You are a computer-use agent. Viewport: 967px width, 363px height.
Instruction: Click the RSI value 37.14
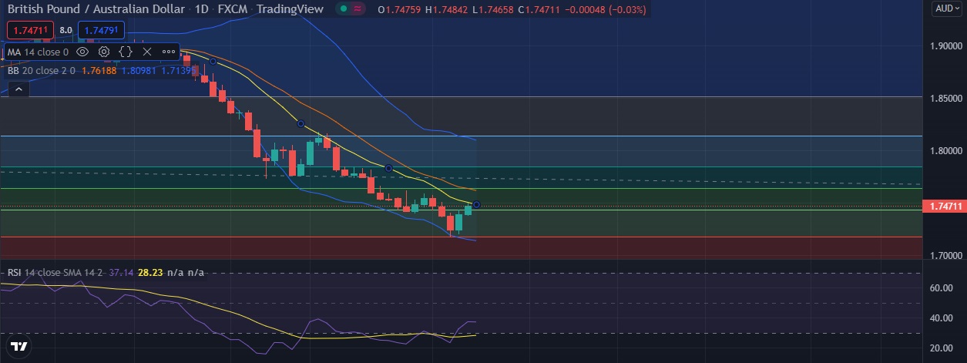point(122,273)
